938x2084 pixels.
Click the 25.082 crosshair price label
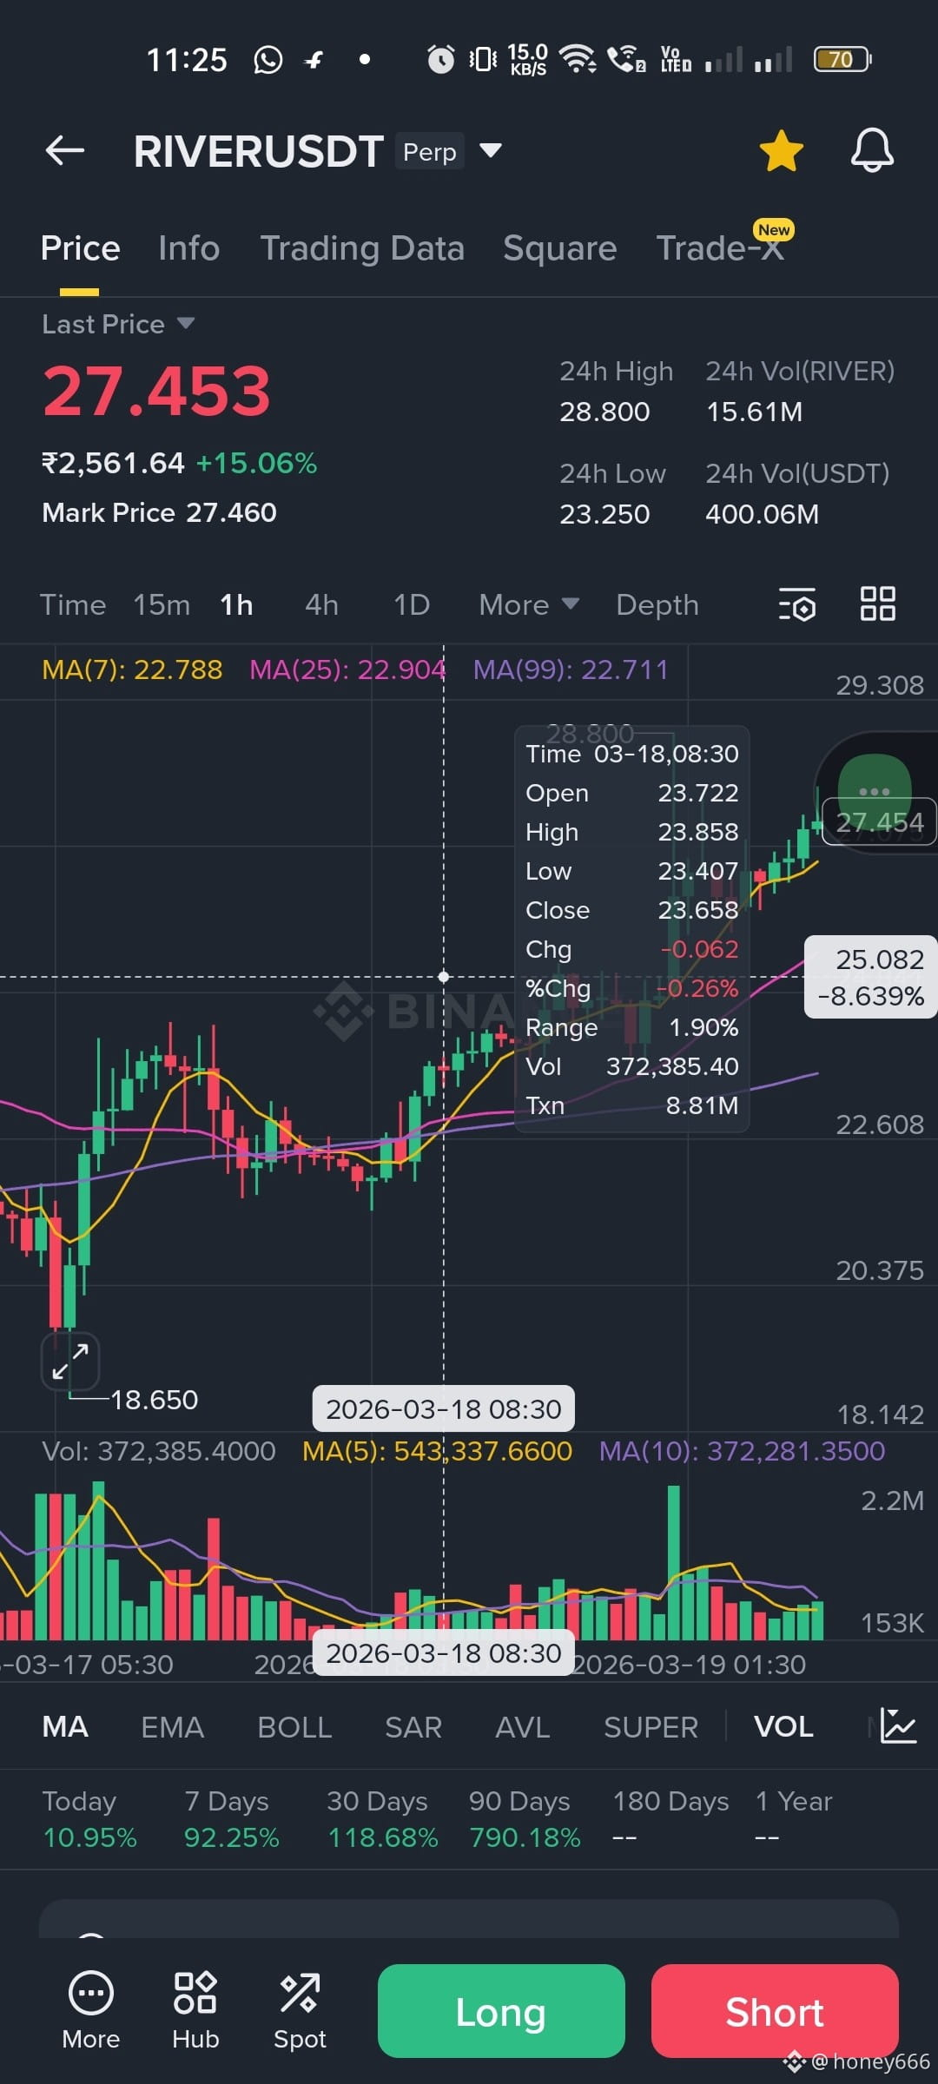(x=871, y=977)
